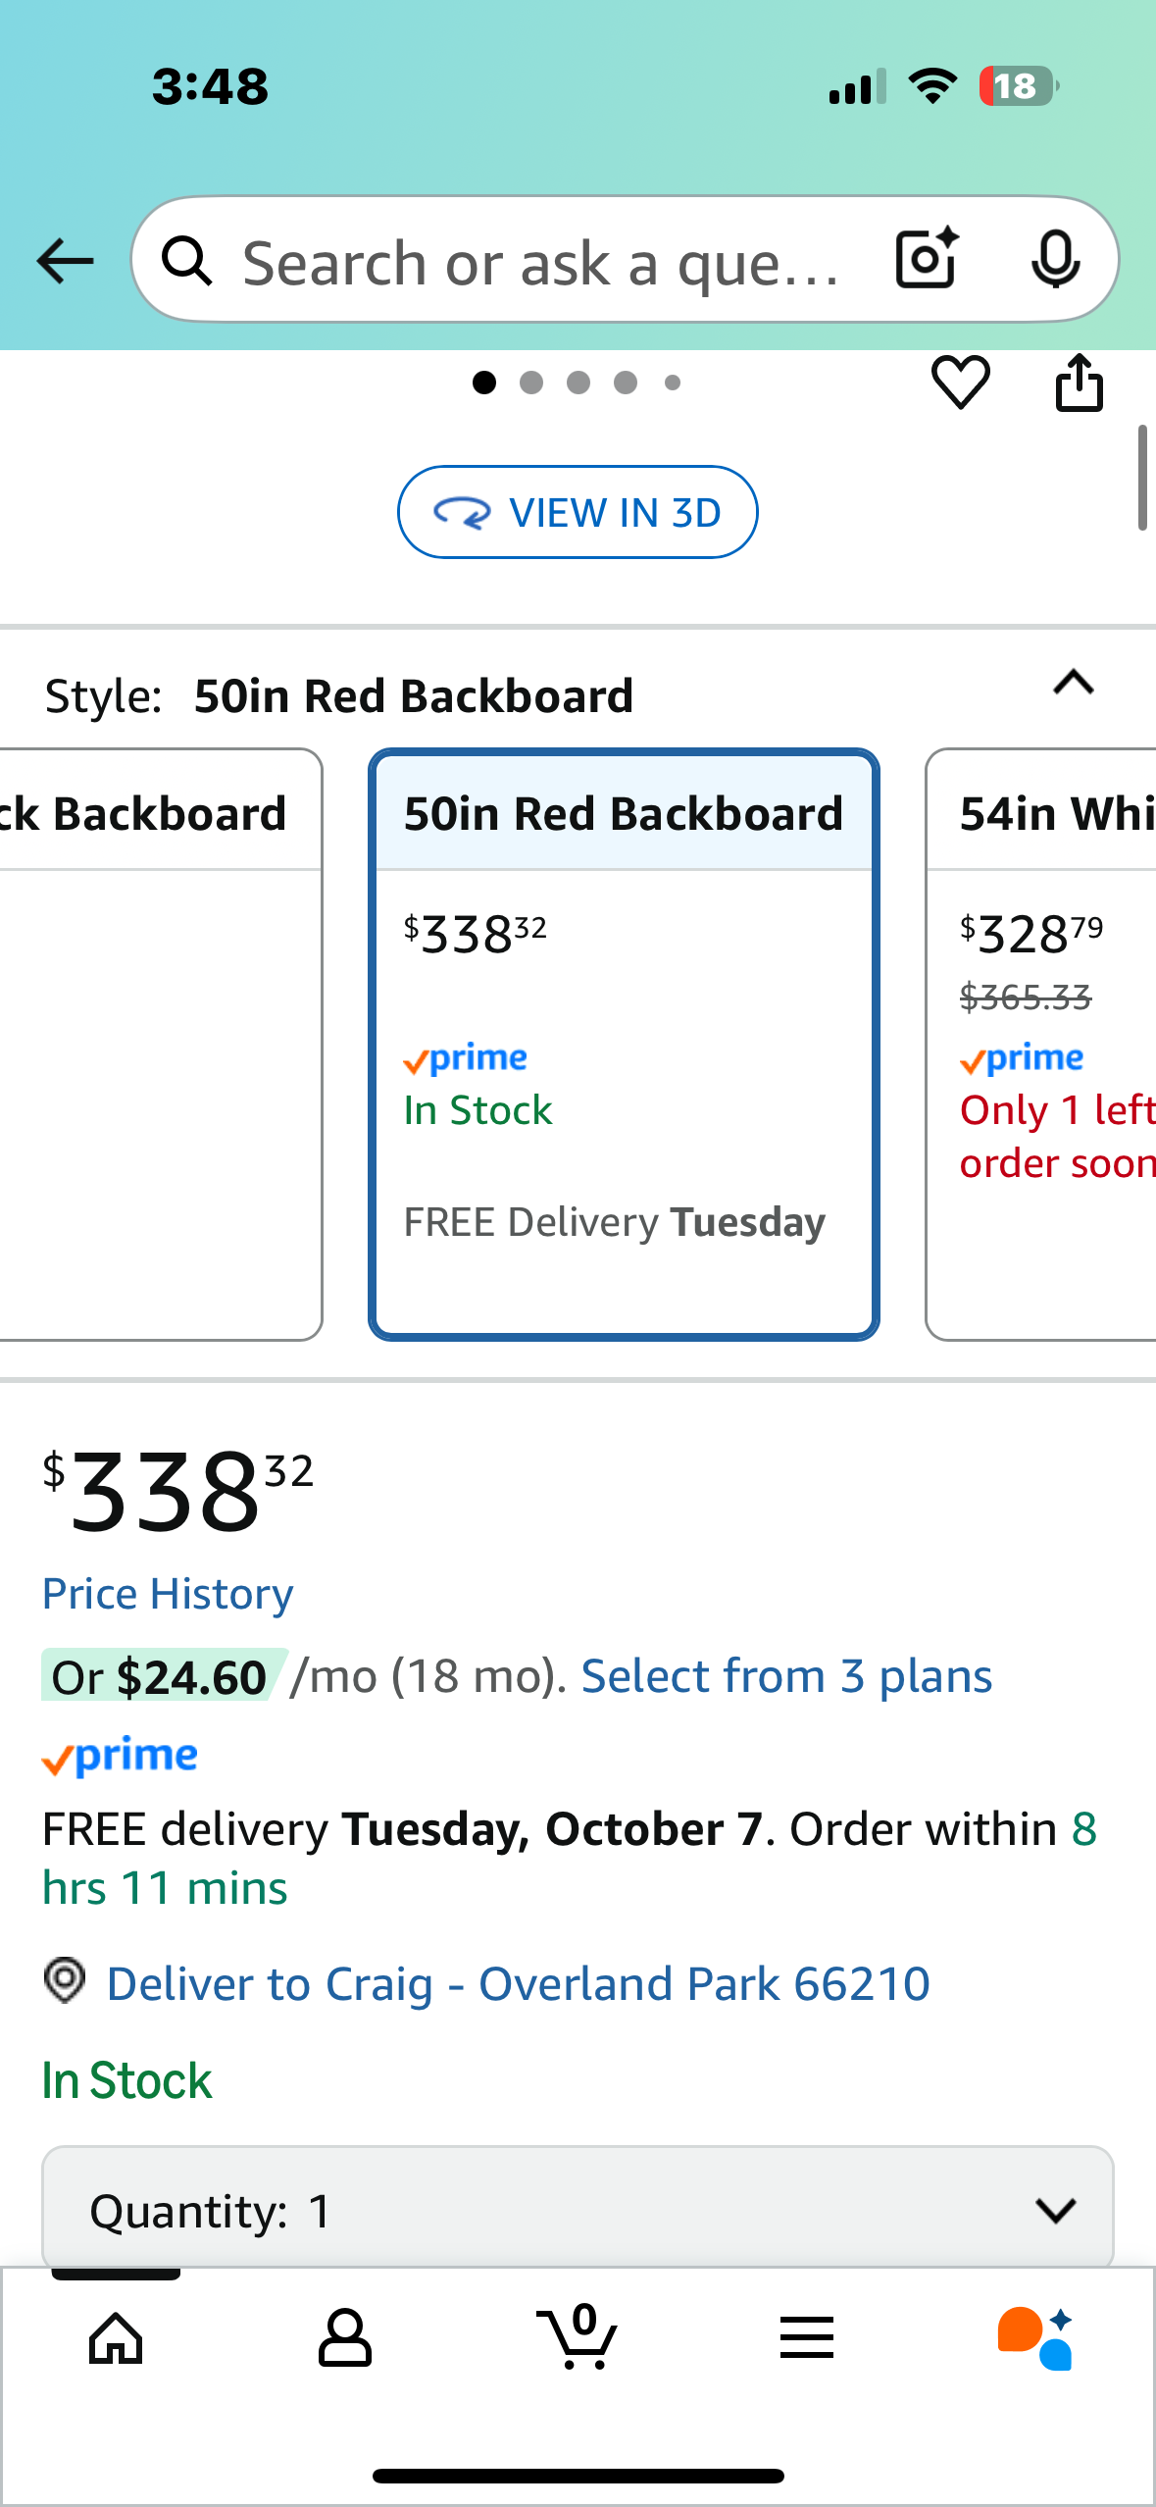
Task: Go to Home tab icon
Action: click(116, 2338)
